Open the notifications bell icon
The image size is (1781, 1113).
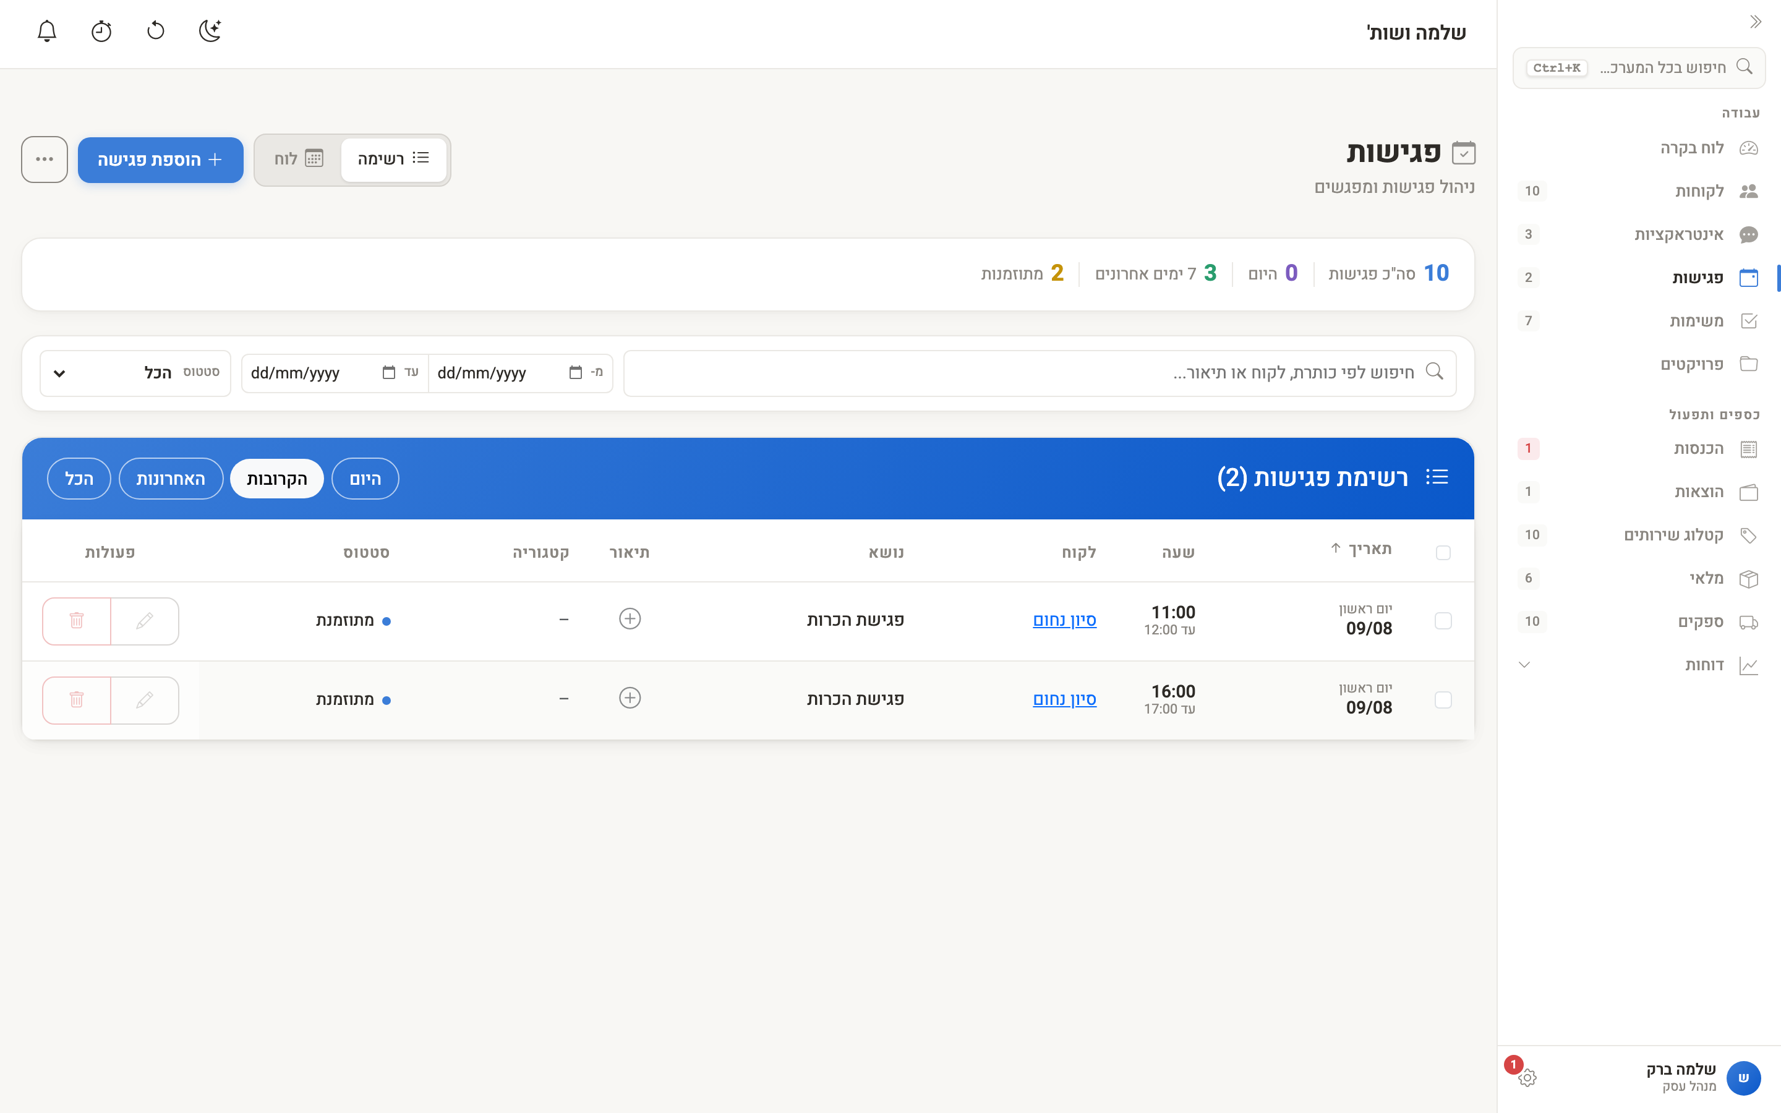click(x=47, y=31)
